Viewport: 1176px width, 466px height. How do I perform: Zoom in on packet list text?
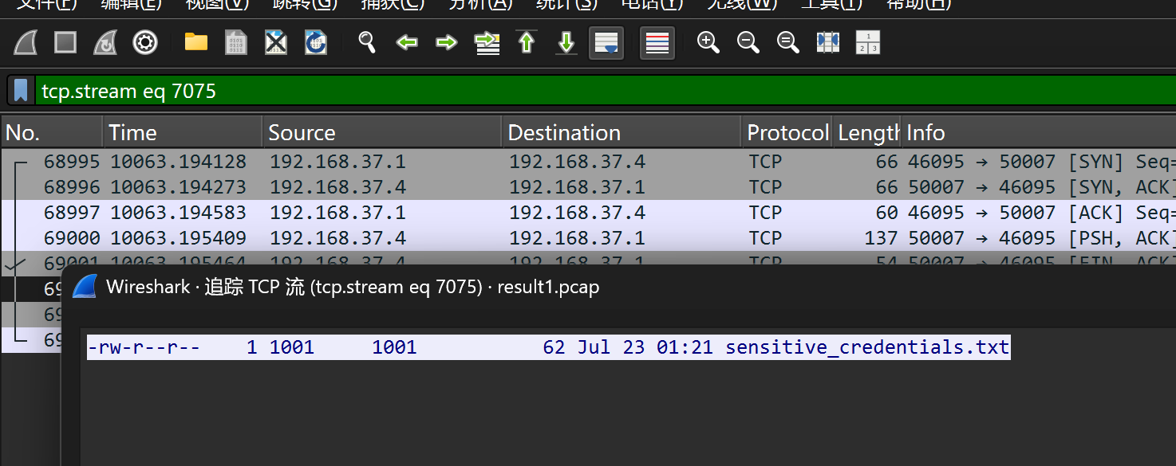coord(708,42)
